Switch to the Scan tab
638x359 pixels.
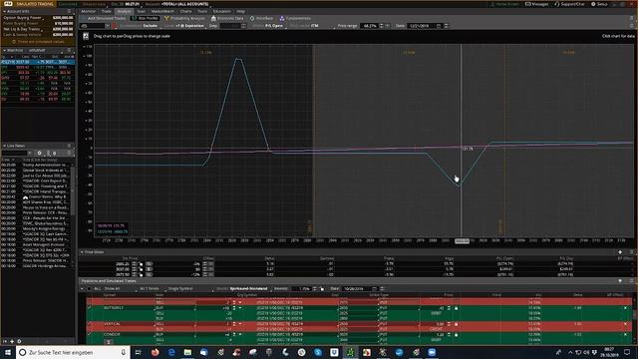click(x=141, y=11)
